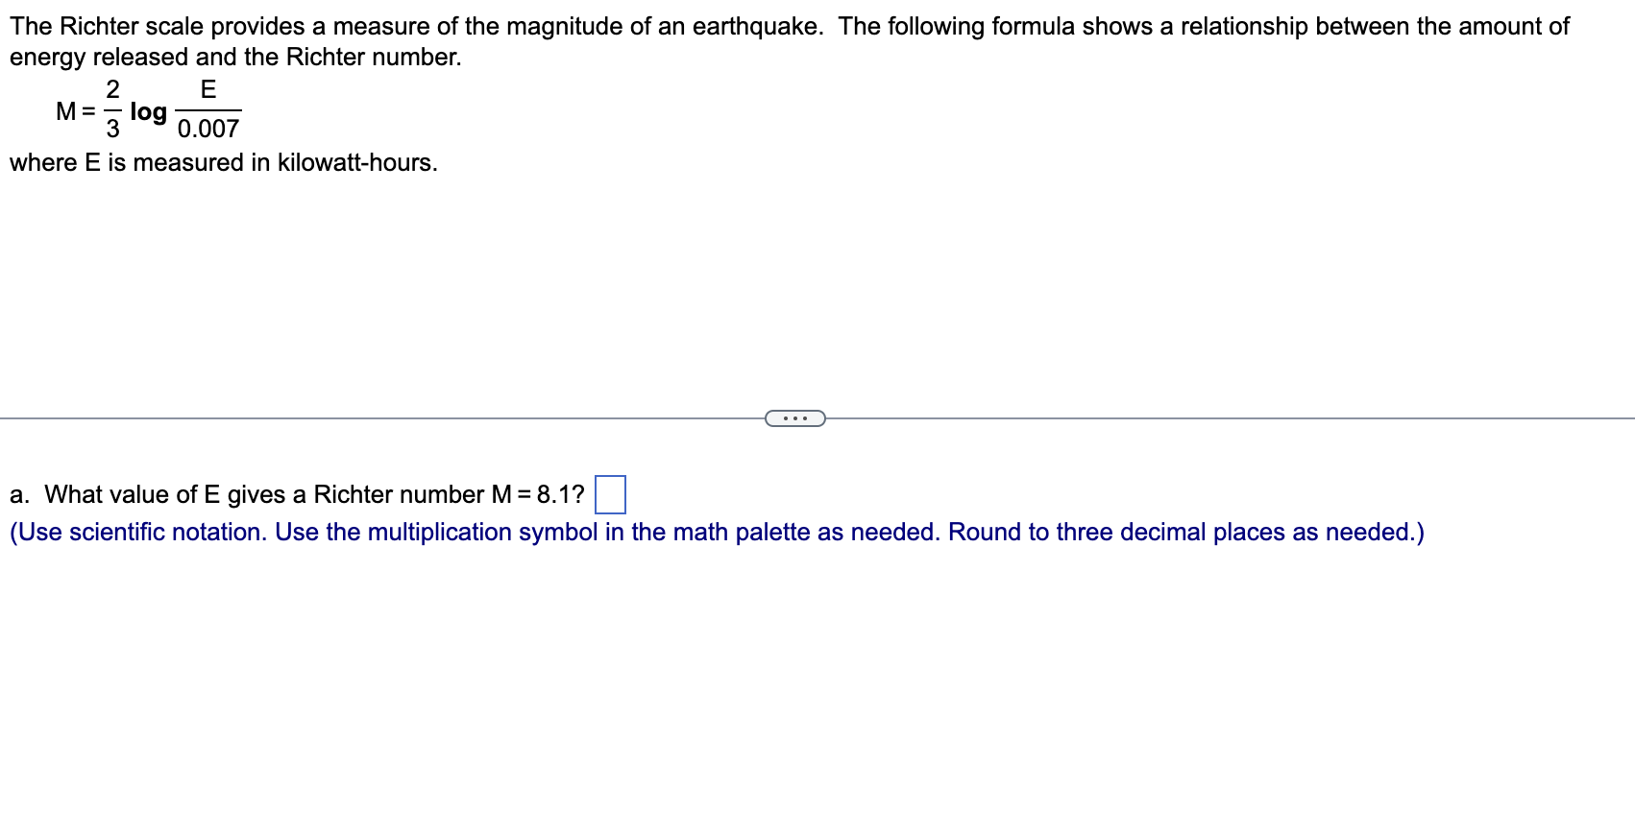Screen dimensions: 1635x833
Task: Click the variable E in the formula
Action: point(207,91)
